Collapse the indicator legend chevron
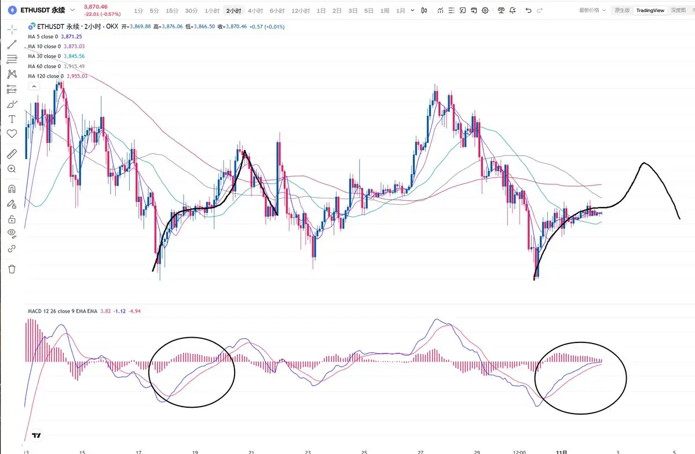The width and height of the screenshot is (695, 454). coord(33,86)
